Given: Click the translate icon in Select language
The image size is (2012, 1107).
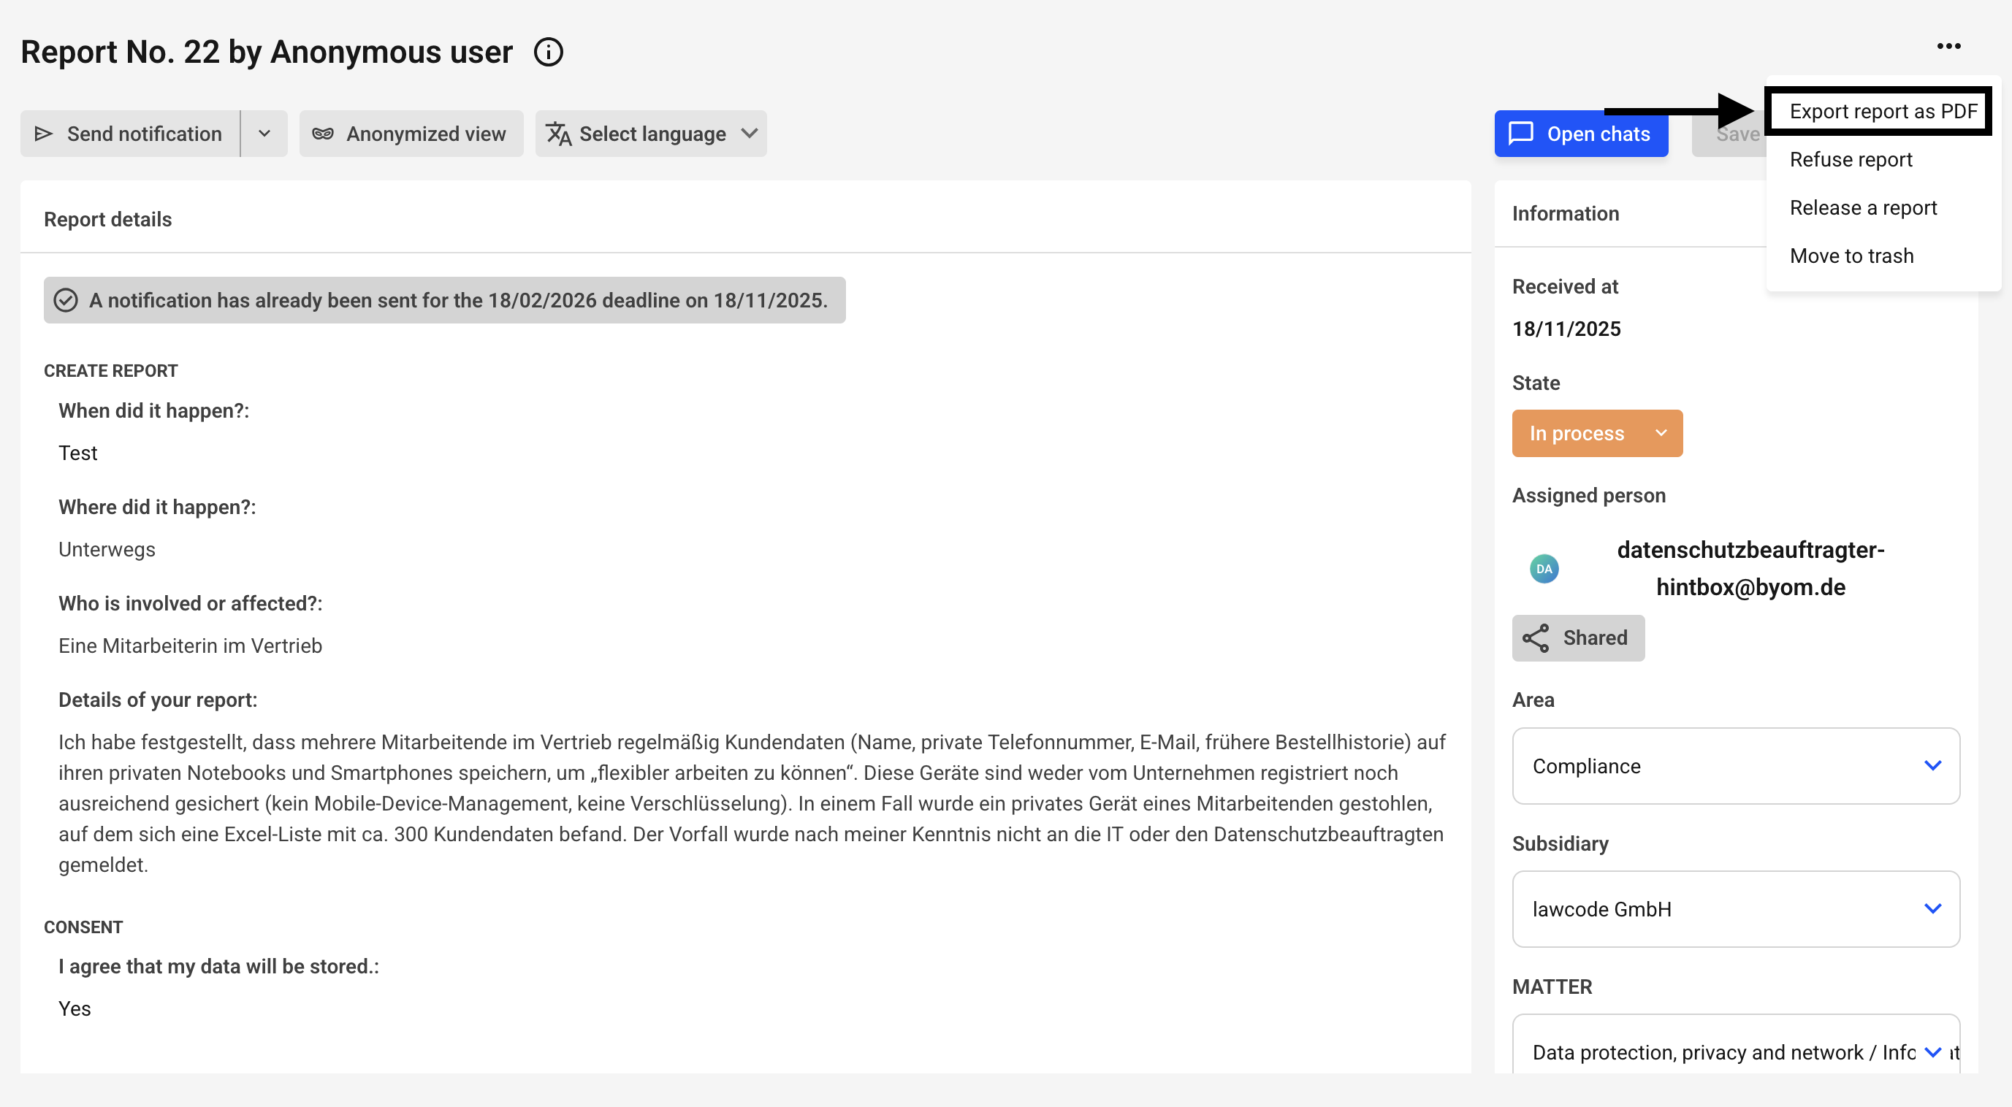Looking at the screenshot, I should tap(558, 134).
